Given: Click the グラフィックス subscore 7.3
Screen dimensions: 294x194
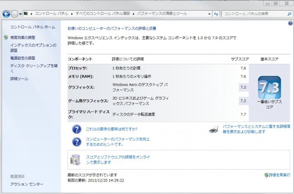Looking at the screenshot, I should coord(243,87).
